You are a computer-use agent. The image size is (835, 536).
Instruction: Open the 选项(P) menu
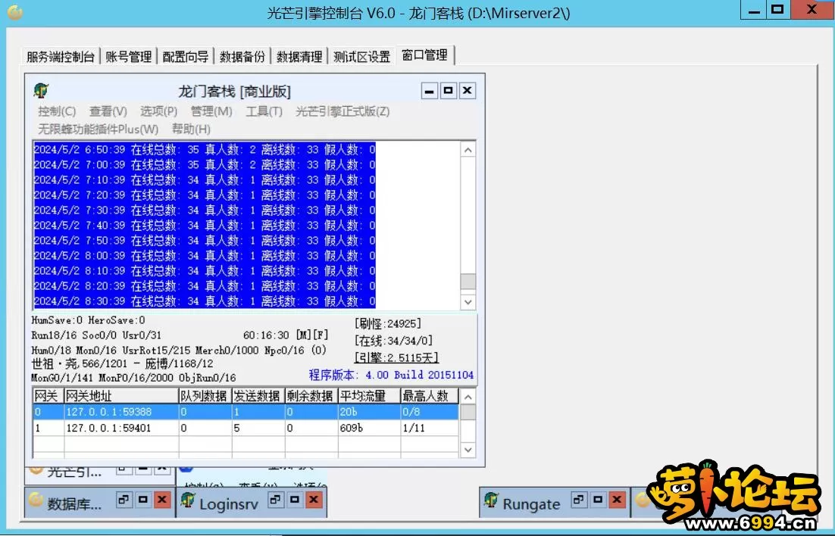(x=158, y=111)
